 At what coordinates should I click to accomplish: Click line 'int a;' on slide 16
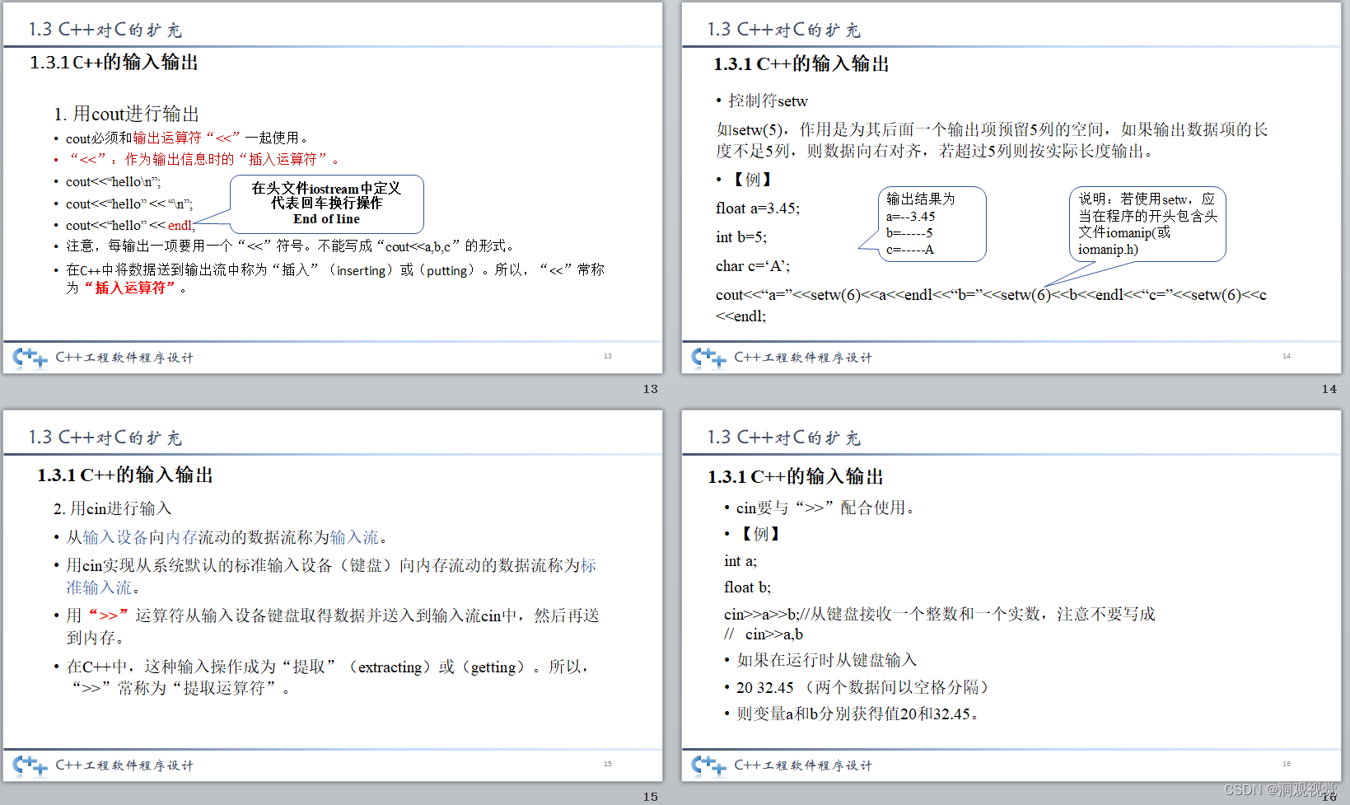(x=740, y=561)
